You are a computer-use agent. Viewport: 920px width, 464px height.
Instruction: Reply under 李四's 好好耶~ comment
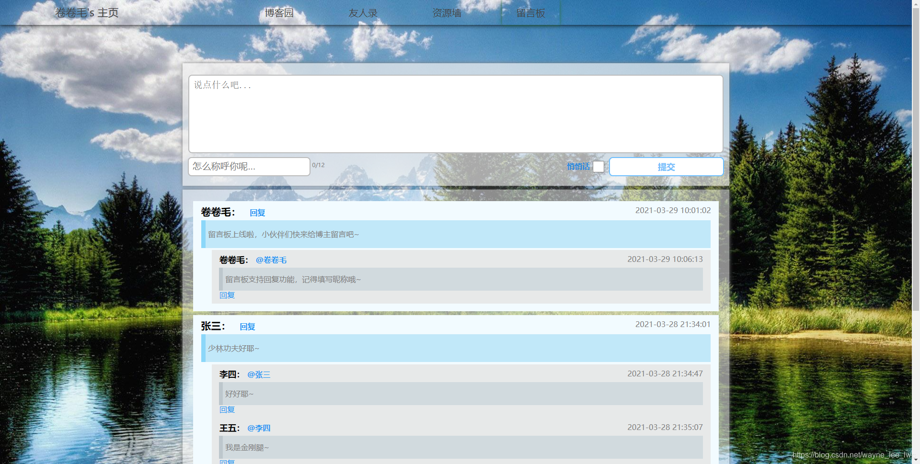pos(227,409)
